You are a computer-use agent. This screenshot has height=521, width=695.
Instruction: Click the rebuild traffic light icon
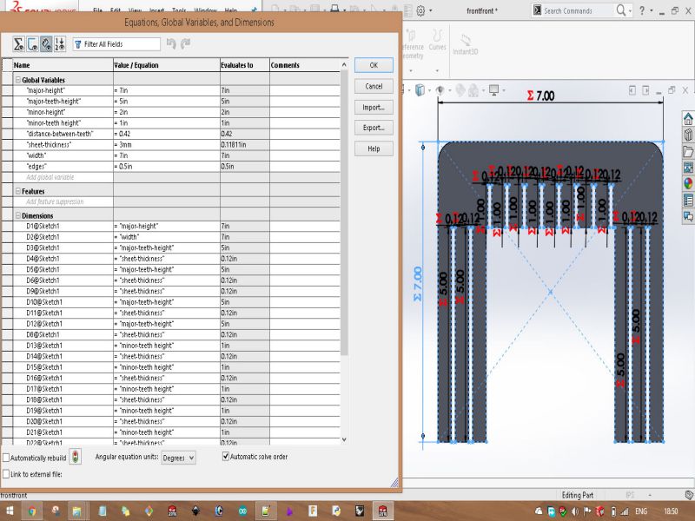(76, 457)
